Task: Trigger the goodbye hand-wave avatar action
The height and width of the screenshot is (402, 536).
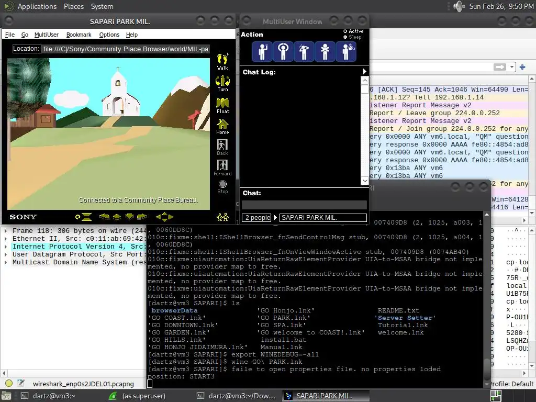Action: click(346, 52)
